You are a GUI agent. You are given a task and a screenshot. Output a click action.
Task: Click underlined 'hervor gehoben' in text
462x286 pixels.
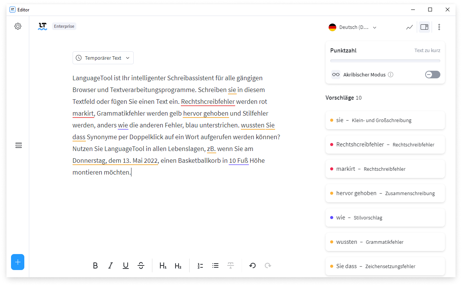pos(206,113)
